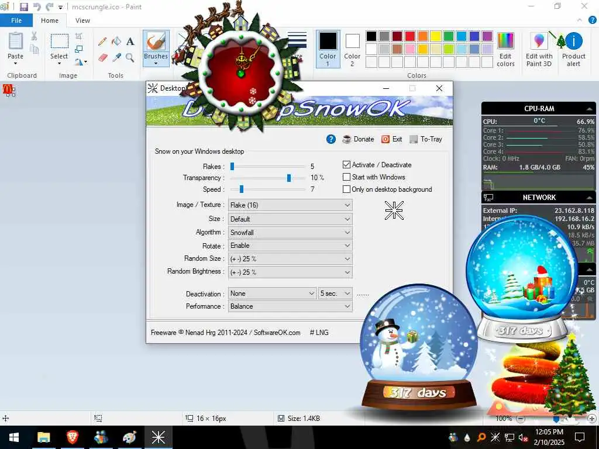This screenshot has width=599, height=449.
Task: Click the Paste clipboard icon
Action: [x=16, y=42]
